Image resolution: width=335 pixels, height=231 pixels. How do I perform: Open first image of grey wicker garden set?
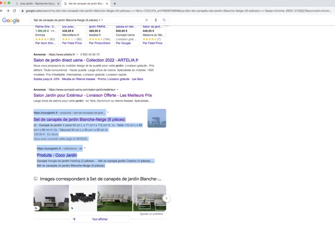click(x=51, y=198)
